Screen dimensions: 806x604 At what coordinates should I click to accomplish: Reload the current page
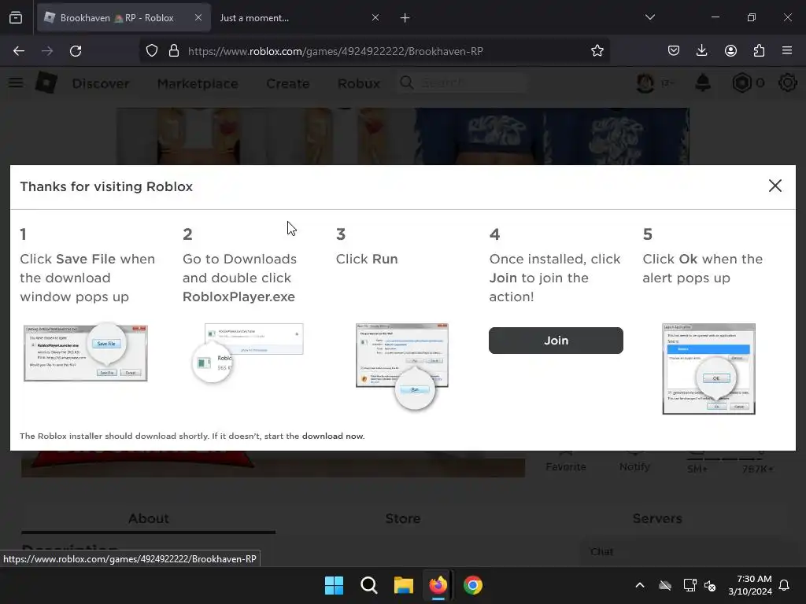76,51
